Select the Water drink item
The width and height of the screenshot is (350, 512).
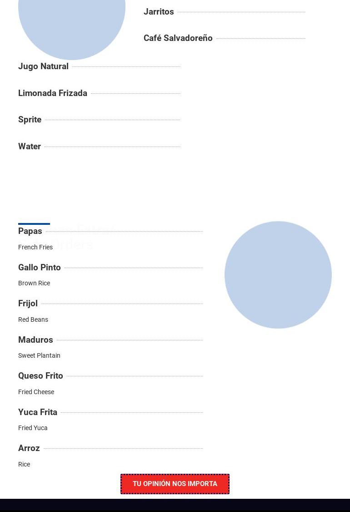click(30, 147)
